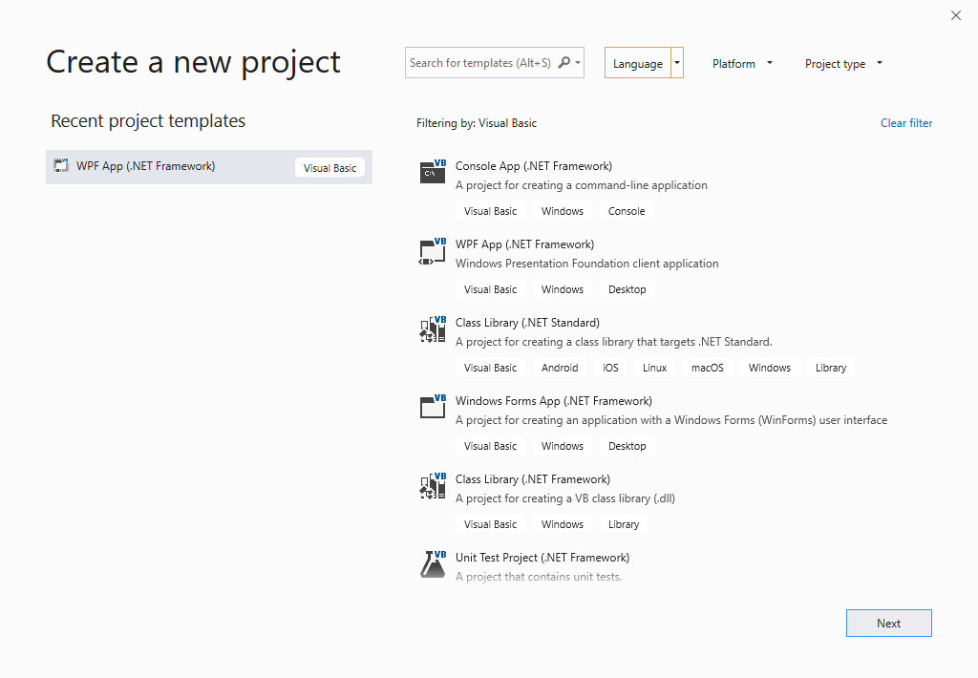Screen dimensions: 978x678
Task: Toggle the Console tag under Console App
Action: [626, 210]
